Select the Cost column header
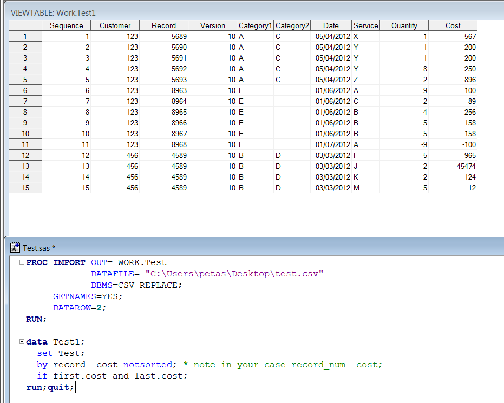This screenshot has width=504, height=403. pyautogui.click(x=453, y=25)
